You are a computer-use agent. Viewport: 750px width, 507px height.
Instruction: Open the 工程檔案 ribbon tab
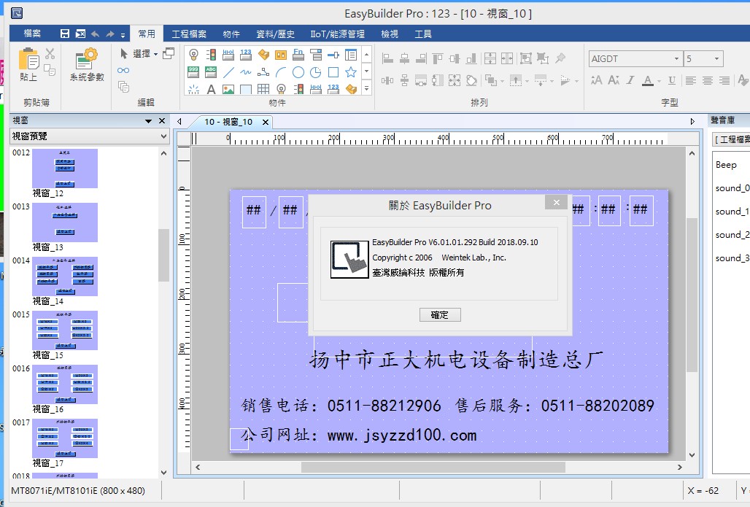[x=189, y=34]
